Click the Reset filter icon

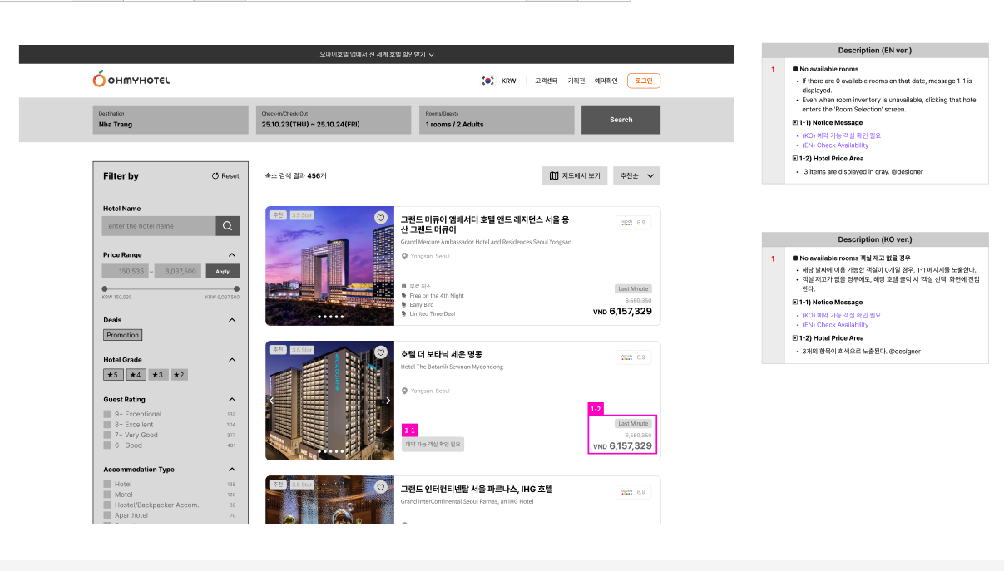tap(215, 176)
